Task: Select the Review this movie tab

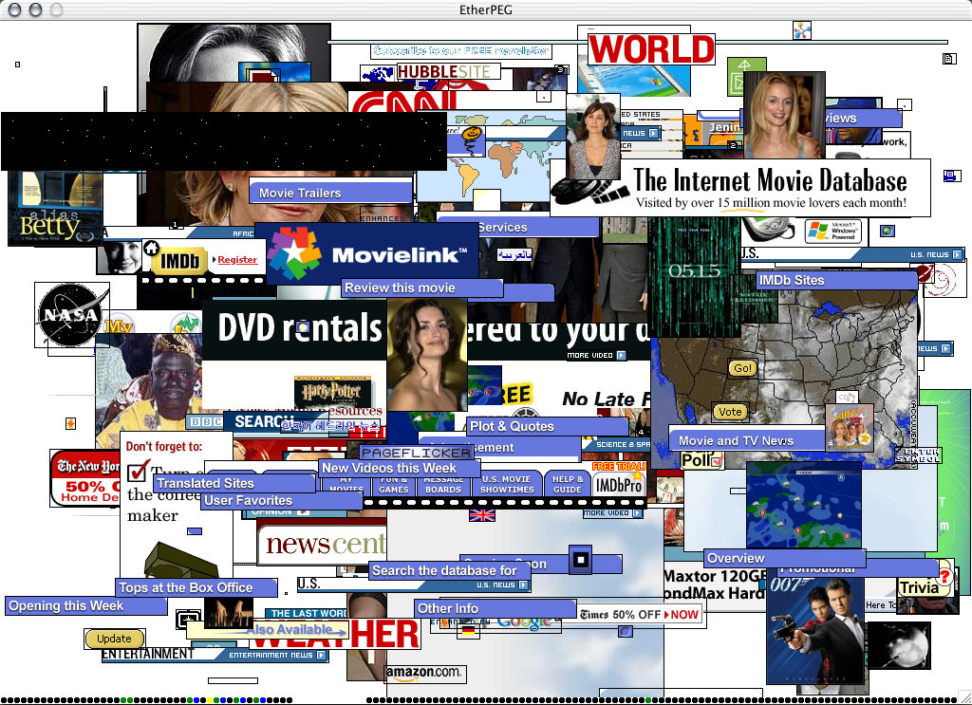Action: pos(421,288)
